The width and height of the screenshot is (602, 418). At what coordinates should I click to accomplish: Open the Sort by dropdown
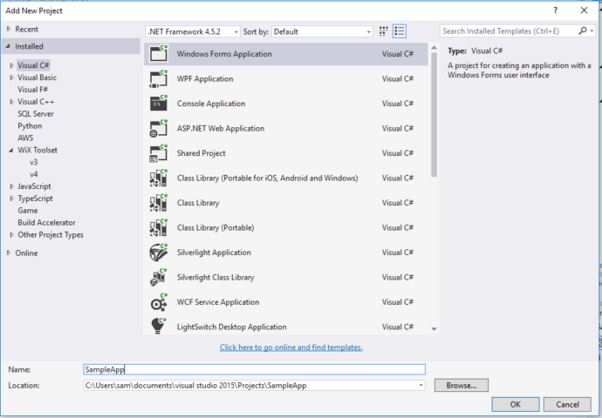322,31
